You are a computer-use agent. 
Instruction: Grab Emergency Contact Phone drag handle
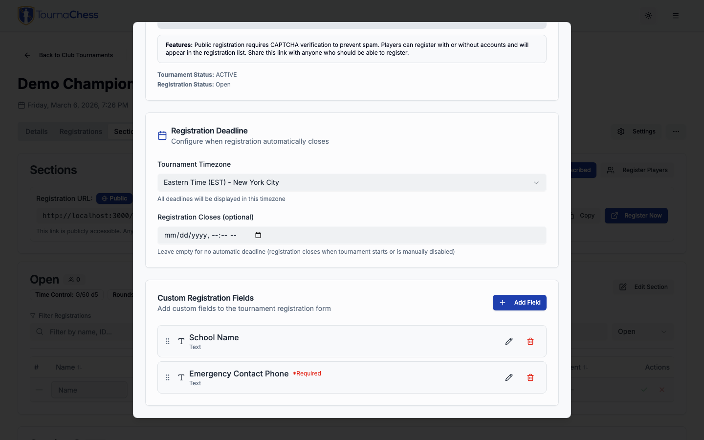click(168, 377)
